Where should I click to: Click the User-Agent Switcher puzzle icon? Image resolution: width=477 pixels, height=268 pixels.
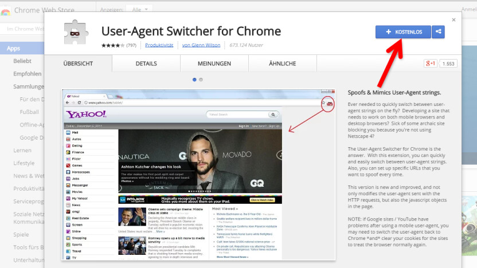76,32
